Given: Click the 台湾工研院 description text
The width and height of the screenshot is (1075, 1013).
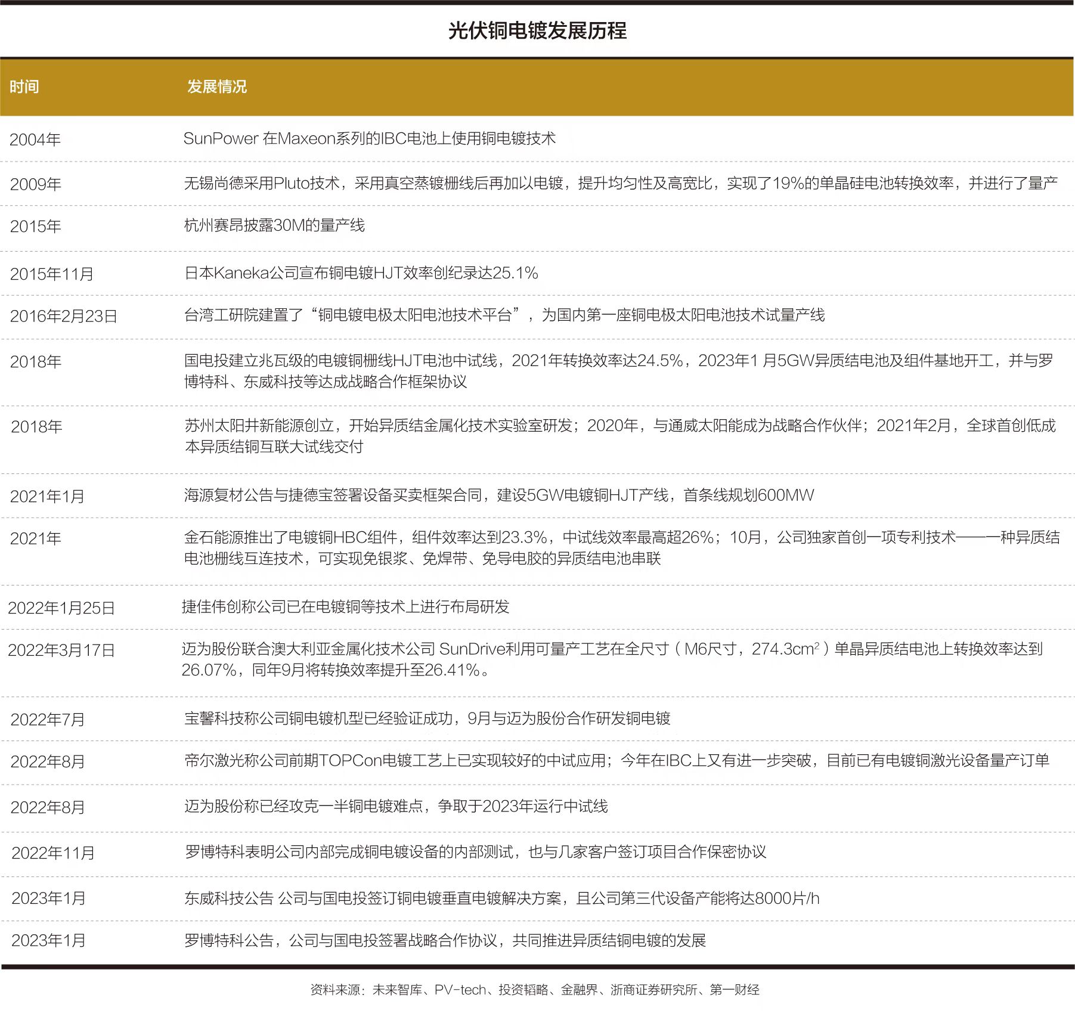Looking at the screenshot, I should (504, 315).
